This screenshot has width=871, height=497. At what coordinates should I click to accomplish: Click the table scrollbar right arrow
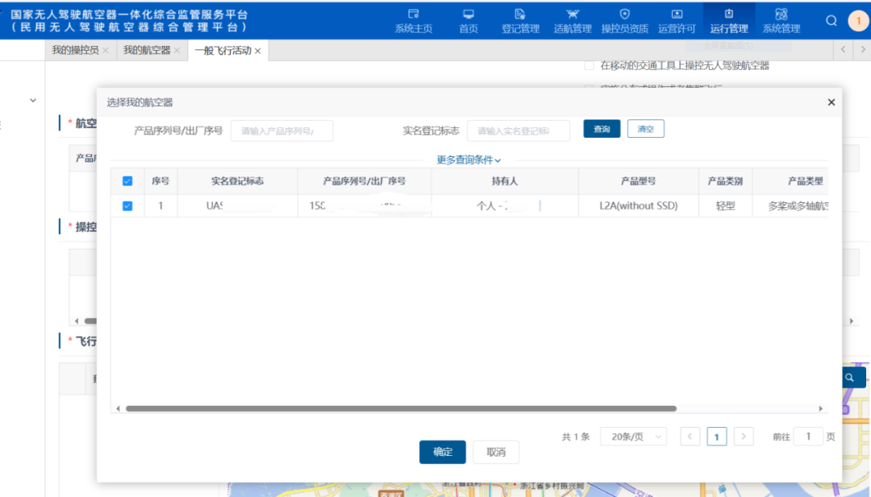coord(820,408)
